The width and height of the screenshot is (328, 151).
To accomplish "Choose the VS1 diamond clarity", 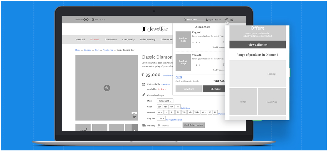I will click(190, 112).
